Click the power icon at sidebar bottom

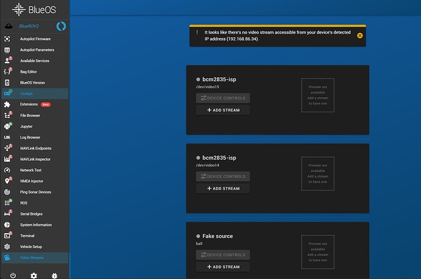tap(13, 275)
